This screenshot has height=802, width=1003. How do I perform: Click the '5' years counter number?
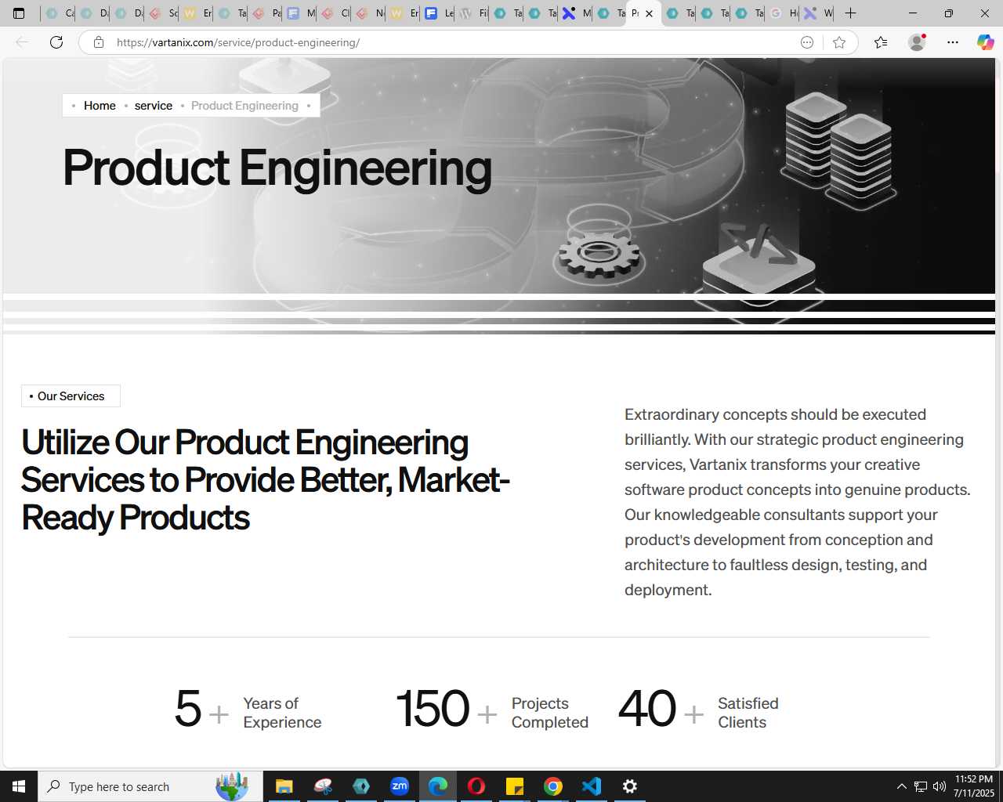[x=188, y=709]
